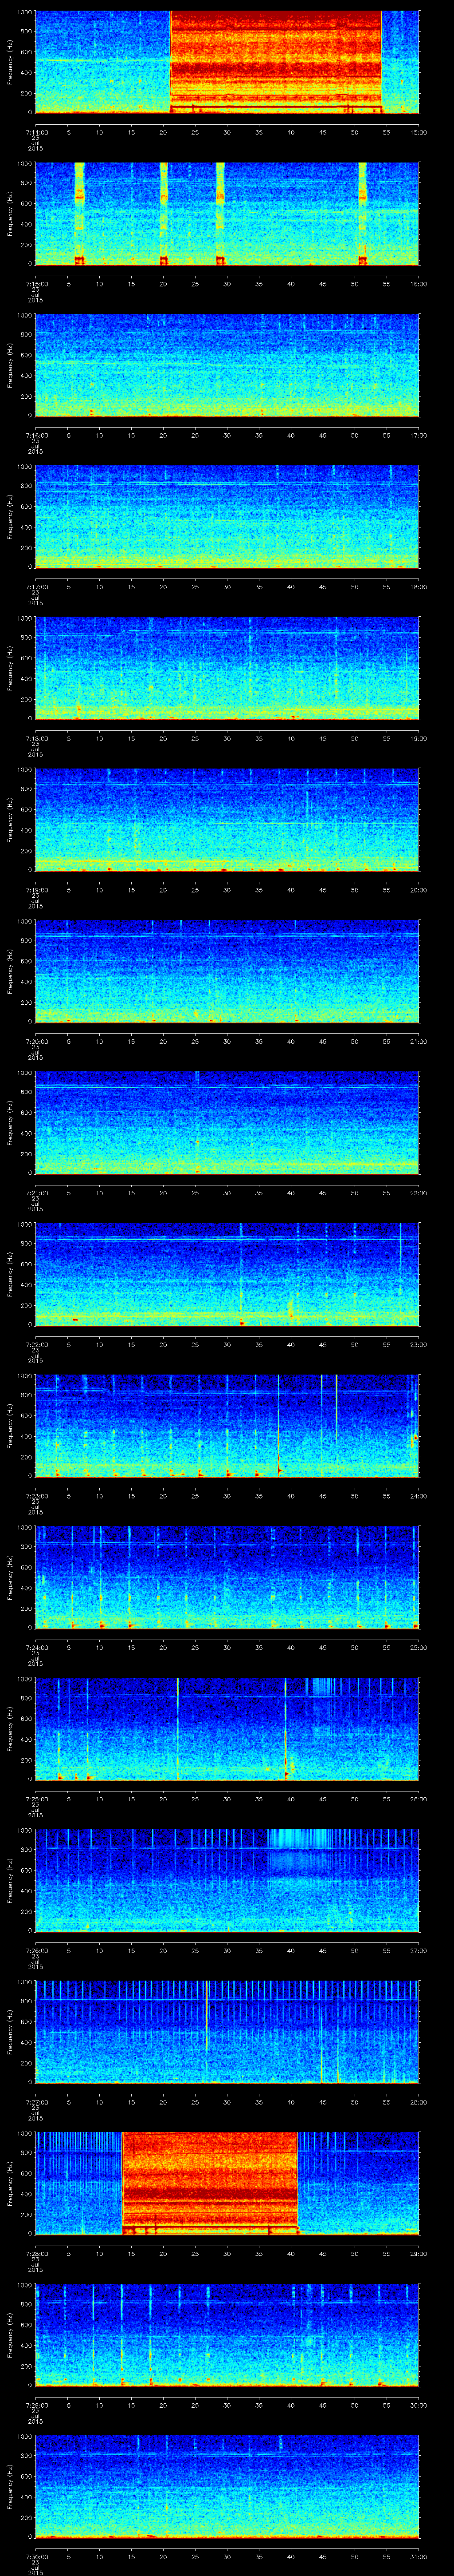454x2576 pixels.
Task: Click the 7:29:00 start time label
Action: pyautogui.click(x=37, y=2406)
